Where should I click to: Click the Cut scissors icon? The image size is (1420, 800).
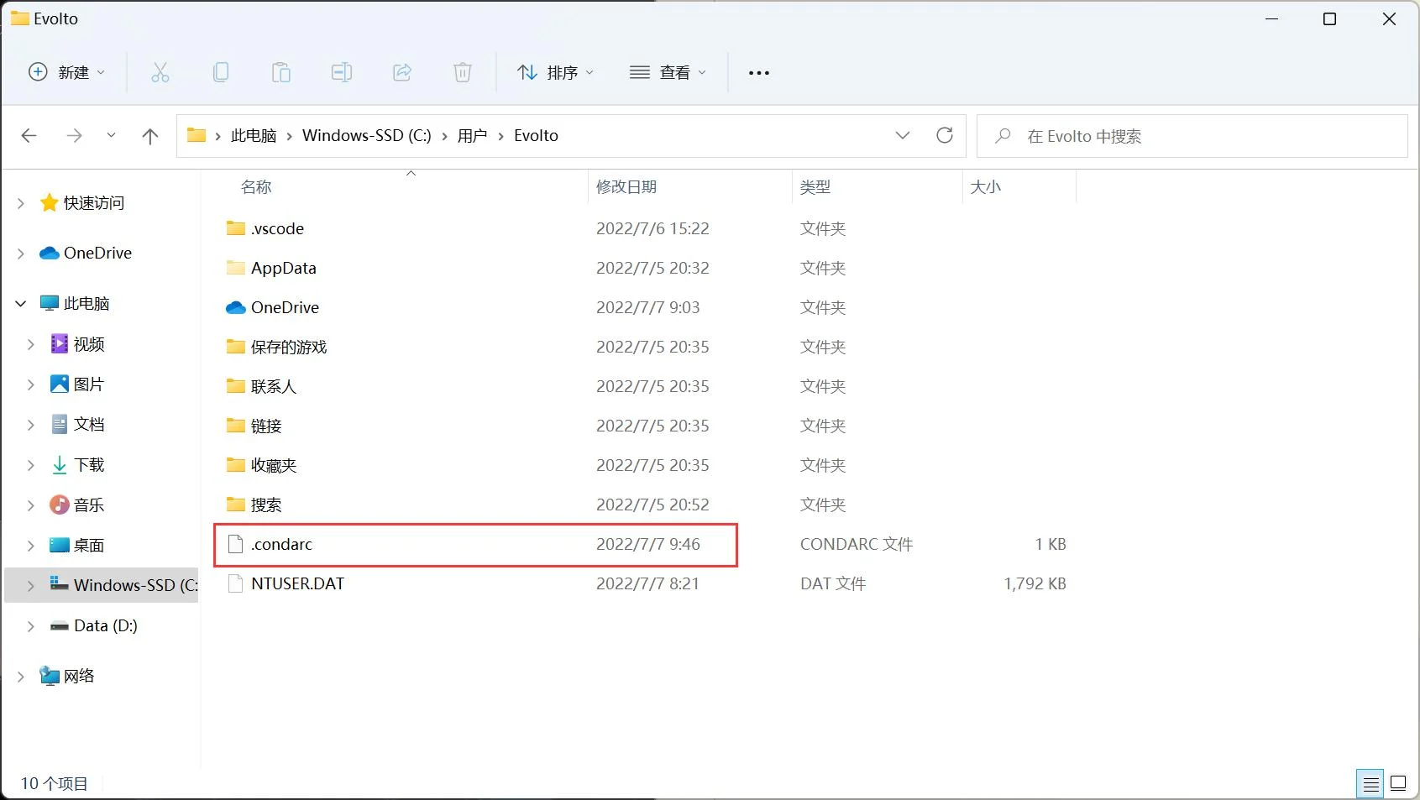[160, 73]
